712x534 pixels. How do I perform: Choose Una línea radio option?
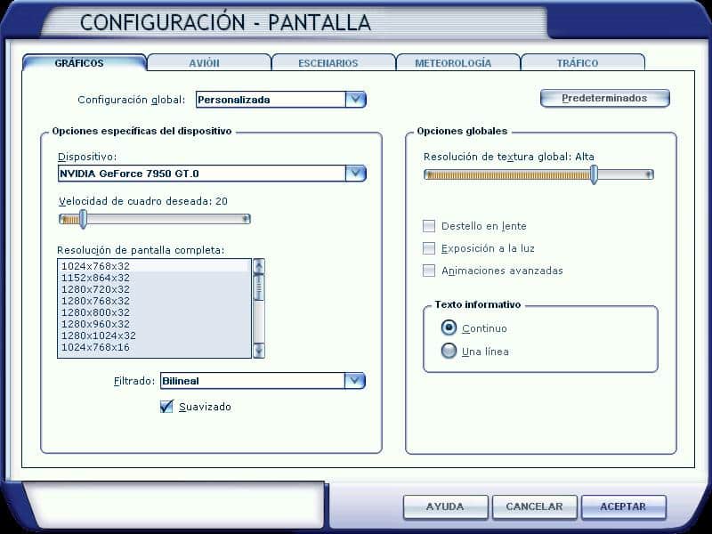449,352
